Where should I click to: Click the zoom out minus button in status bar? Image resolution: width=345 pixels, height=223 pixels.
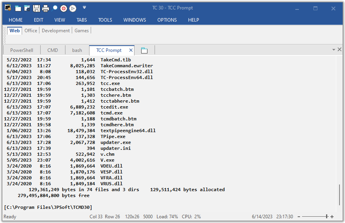(299, 217)
